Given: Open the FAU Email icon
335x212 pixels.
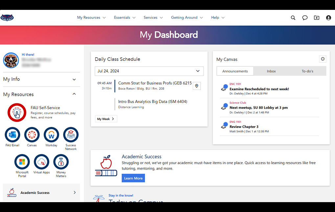Looking at the screenshot, I should click(12, 135).
